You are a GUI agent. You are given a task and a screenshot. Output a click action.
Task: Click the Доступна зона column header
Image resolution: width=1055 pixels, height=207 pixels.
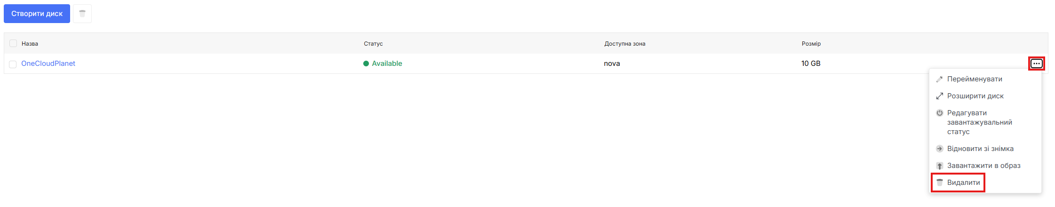[x=624, y=44]
